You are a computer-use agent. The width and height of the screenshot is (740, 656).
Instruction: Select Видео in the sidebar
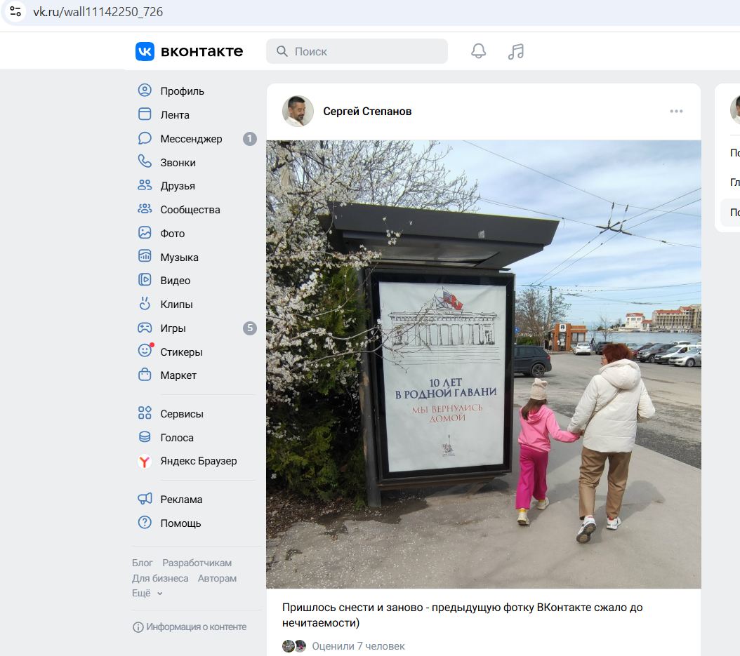pyautogui.click(x=175, y=281)
